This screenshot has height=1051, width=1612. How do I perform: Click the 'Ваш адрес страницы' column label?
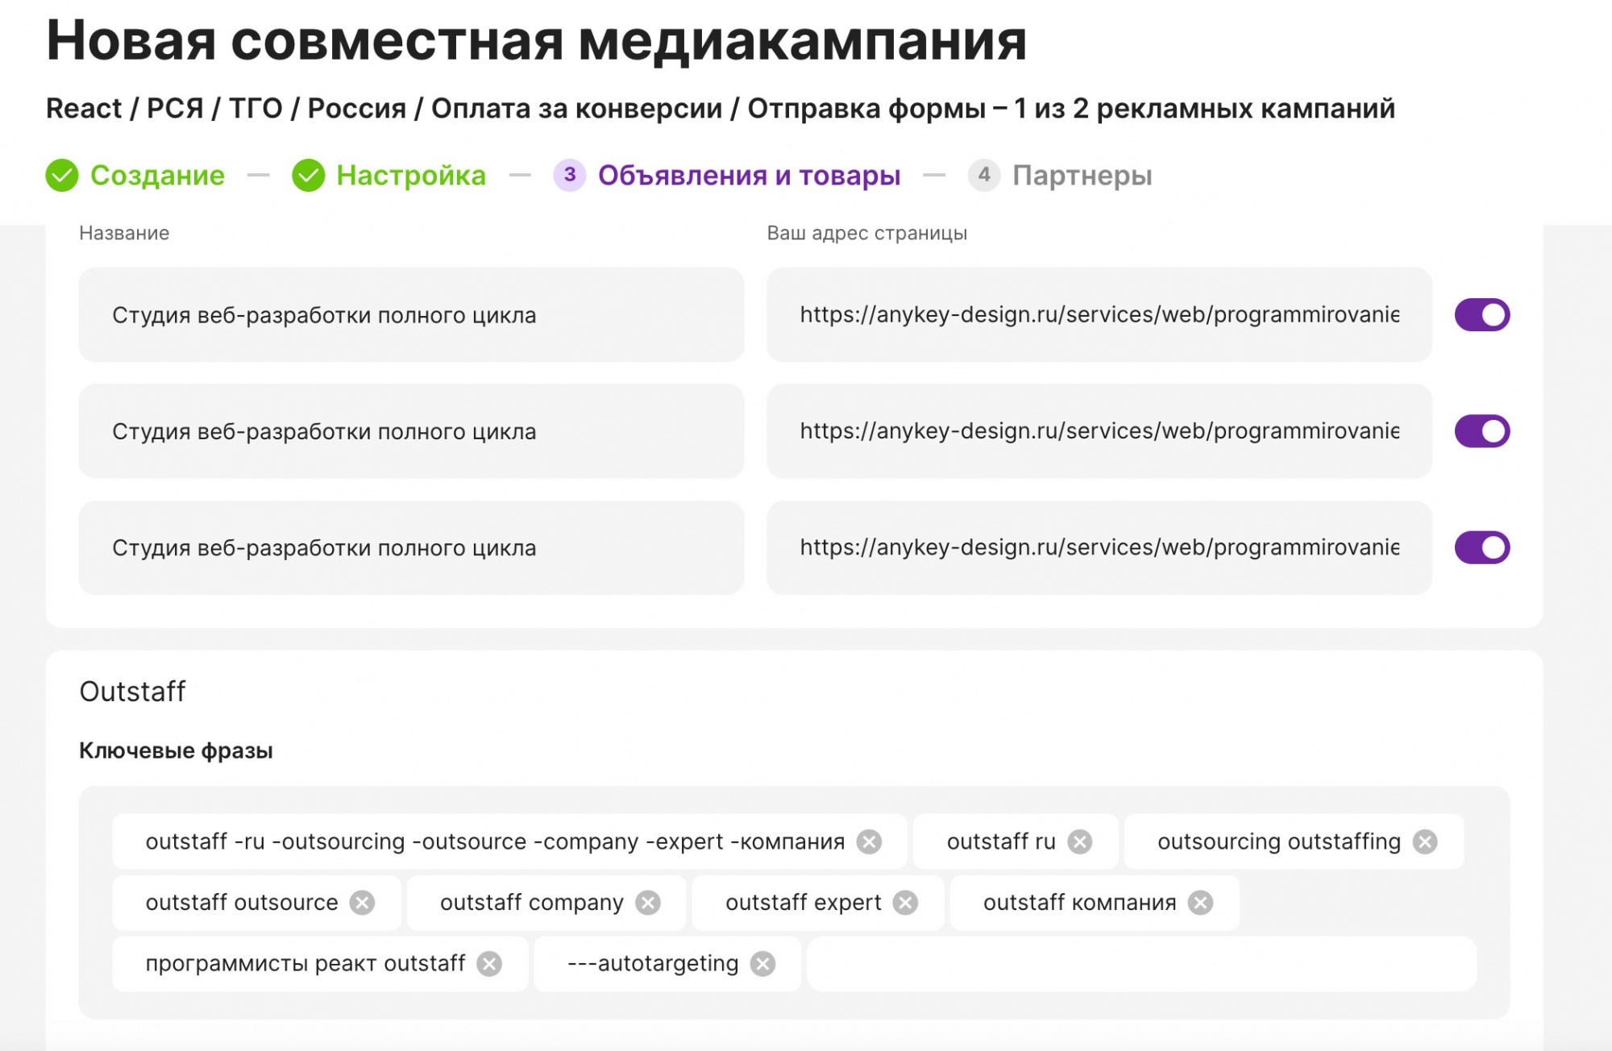pos(867,234)
